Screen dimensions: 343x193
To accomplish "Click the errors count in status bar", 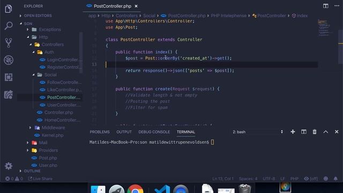I will click(10, 179).
